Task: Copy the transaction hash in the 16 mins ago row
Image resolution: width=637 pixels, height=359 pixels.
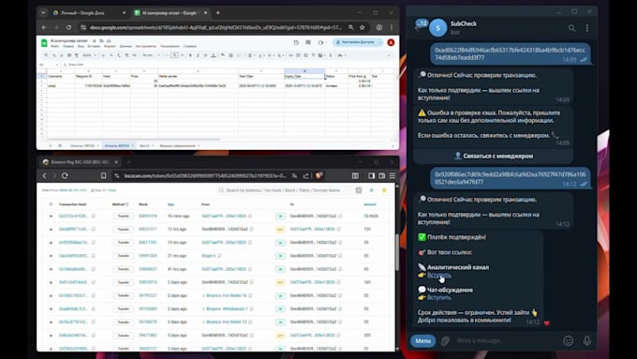Action: 94,216
